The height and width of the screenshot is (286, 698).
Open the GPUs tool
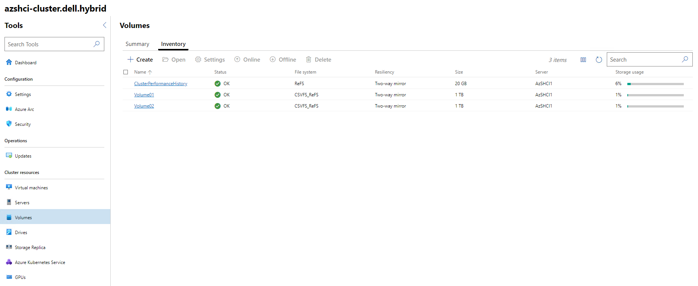[x=20, y=277]
